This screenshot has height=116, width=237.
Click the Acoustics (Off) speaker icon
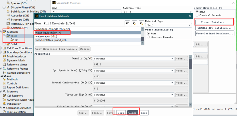(x=8, y=16)
